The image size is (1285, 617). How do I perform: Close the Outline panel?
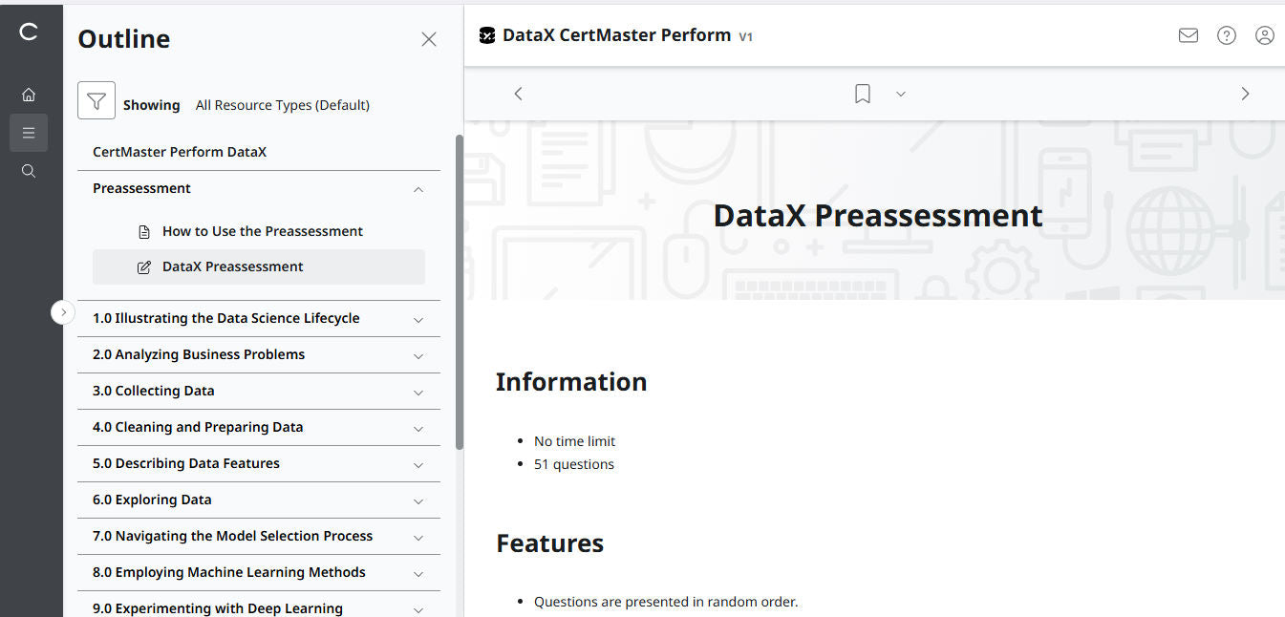[429, 39]
